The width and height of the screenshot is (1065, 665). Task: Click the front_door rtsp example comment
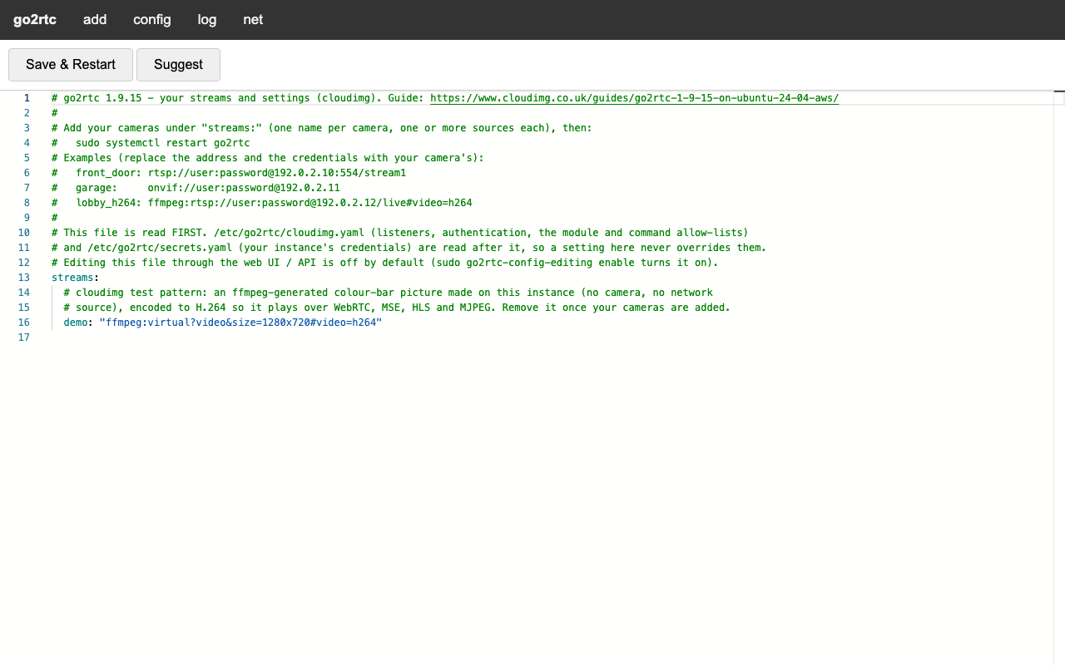(x=229, y=173)
